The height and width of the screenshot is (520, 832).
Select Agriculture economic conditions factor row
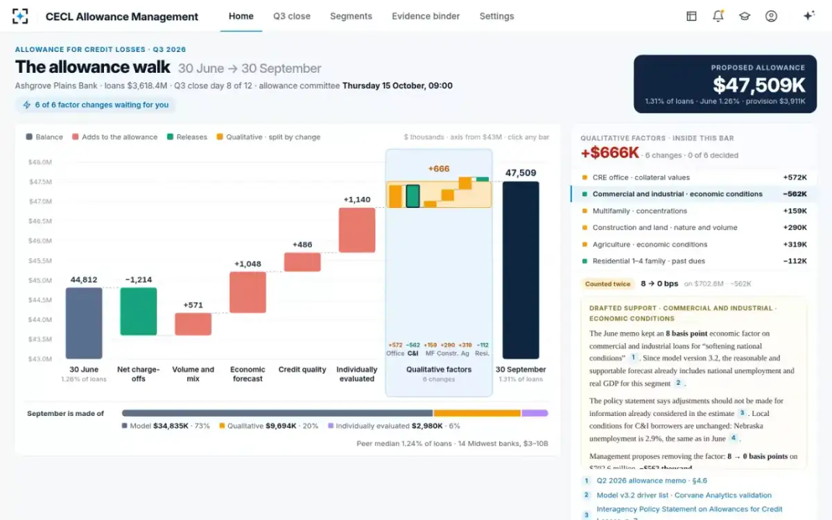693,244
